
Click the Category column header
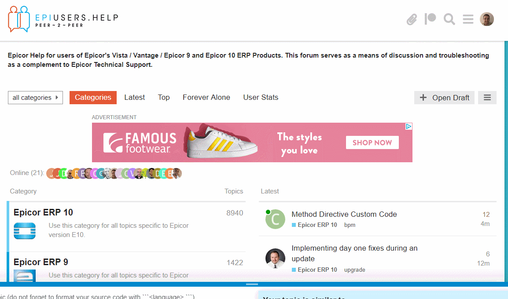coord(23,191)
